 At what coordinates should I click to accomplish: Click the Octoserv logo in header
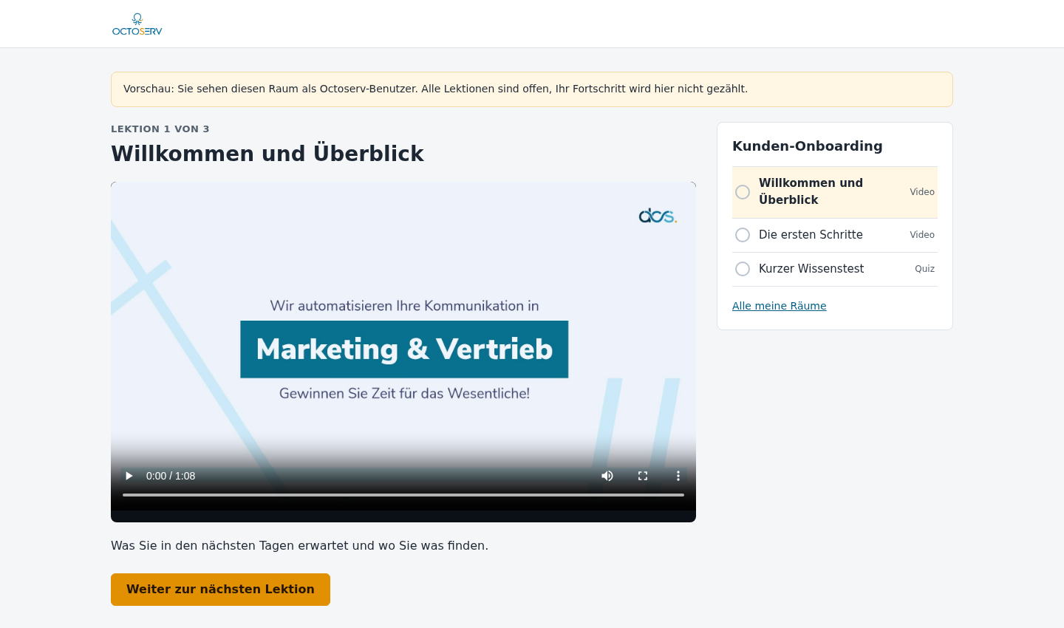[x=137, y=24]
